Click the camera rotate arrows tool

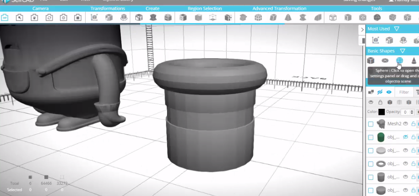tap(49, 18)
